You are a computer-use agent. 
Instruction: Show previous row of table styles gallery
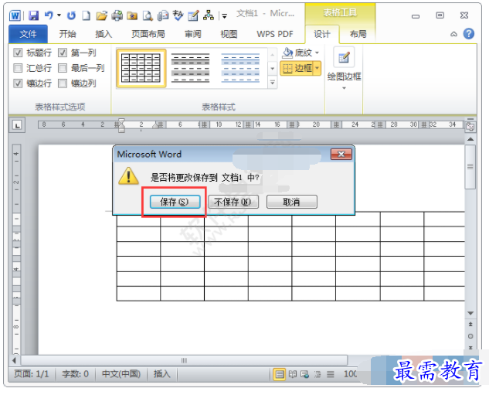click(x=273, y=55)
